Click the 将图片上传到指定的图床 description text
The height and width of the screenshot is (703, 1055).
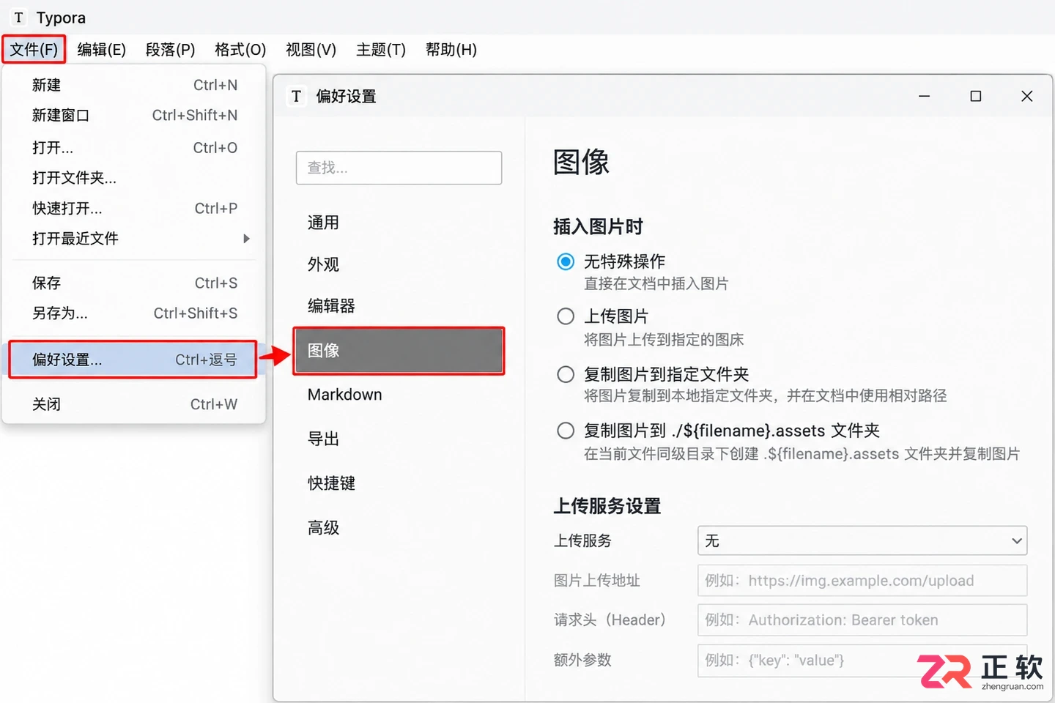click(x=664, y=340)
